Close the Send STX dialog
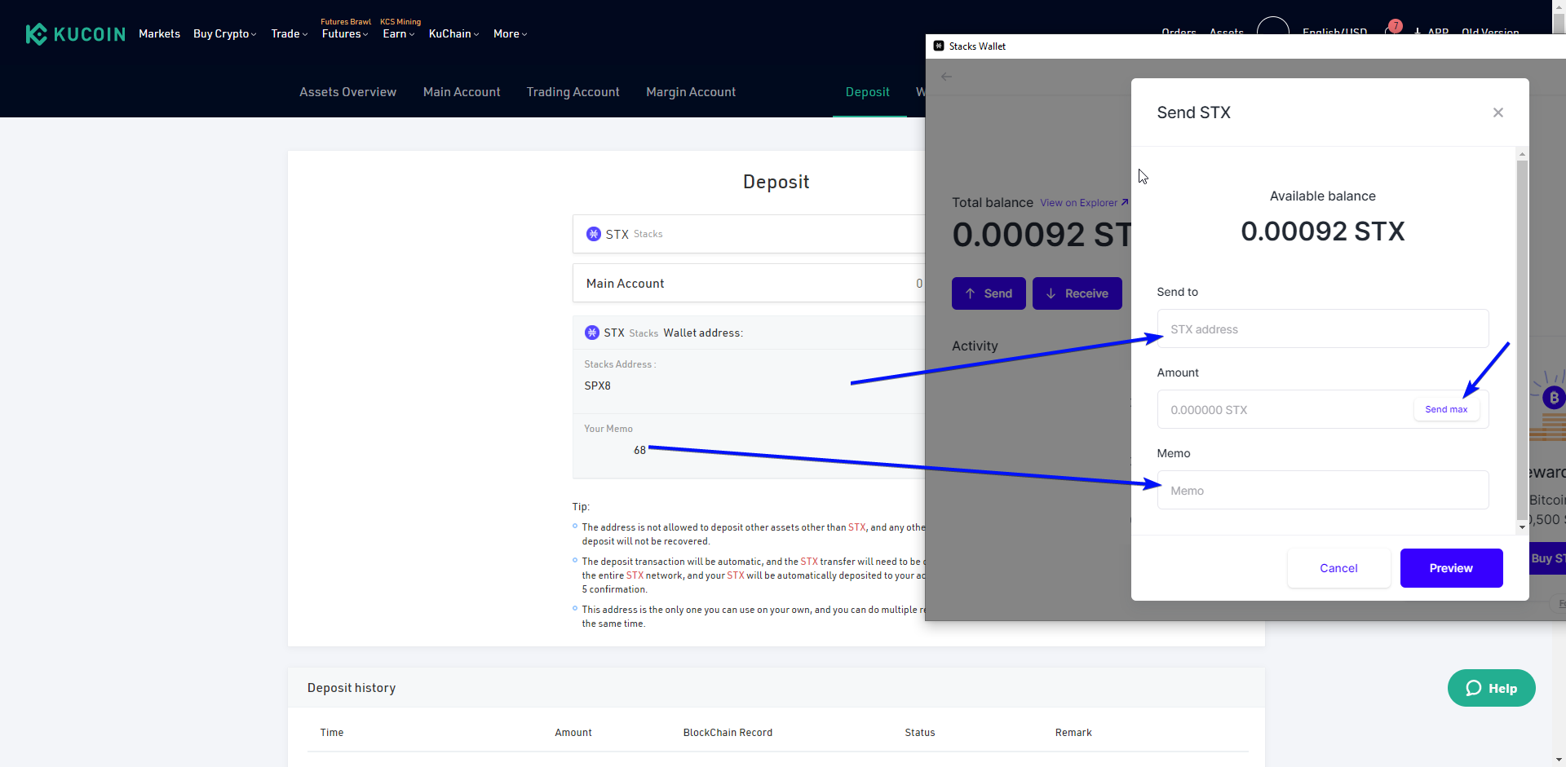Image resolution: width=1566 pixels, height=767 pixels. click(1497, 112)
